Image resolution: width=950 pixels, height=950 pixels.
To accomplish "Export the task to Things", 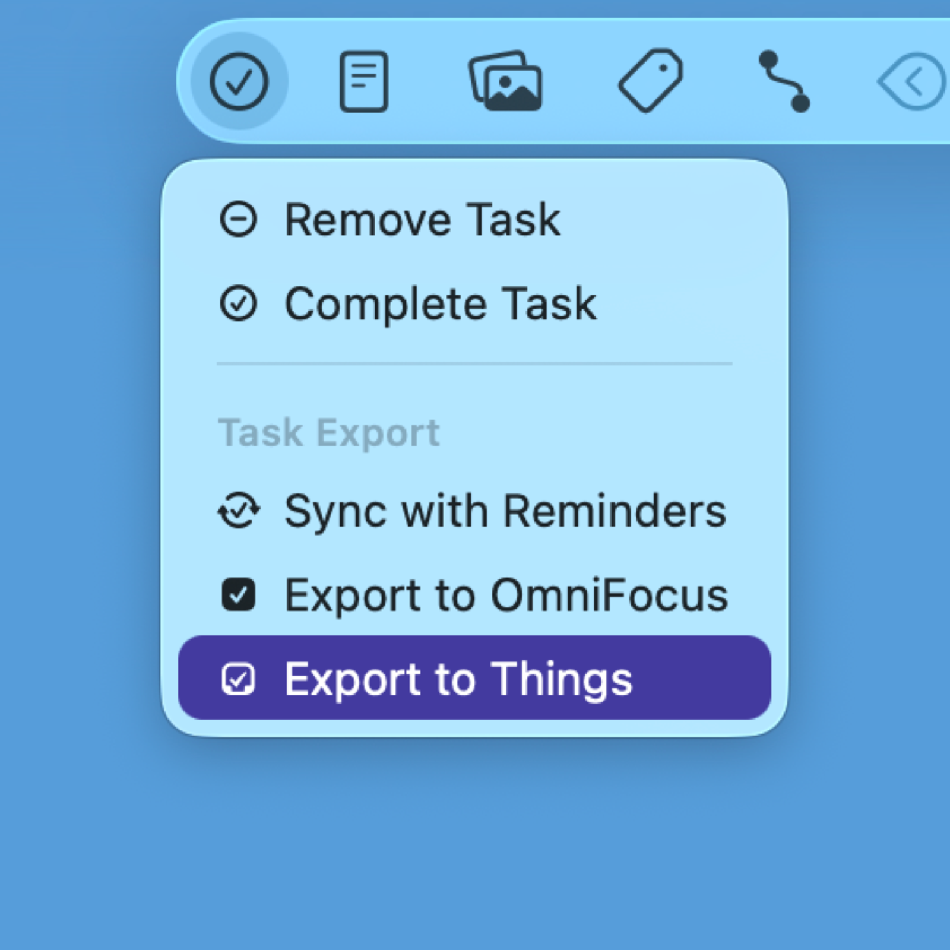I will [x=458, y=679].
